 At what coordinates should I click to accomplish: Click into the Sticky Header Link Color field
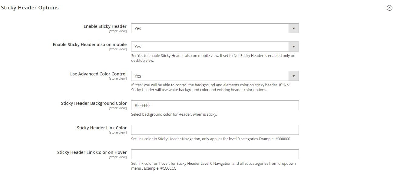215,130
